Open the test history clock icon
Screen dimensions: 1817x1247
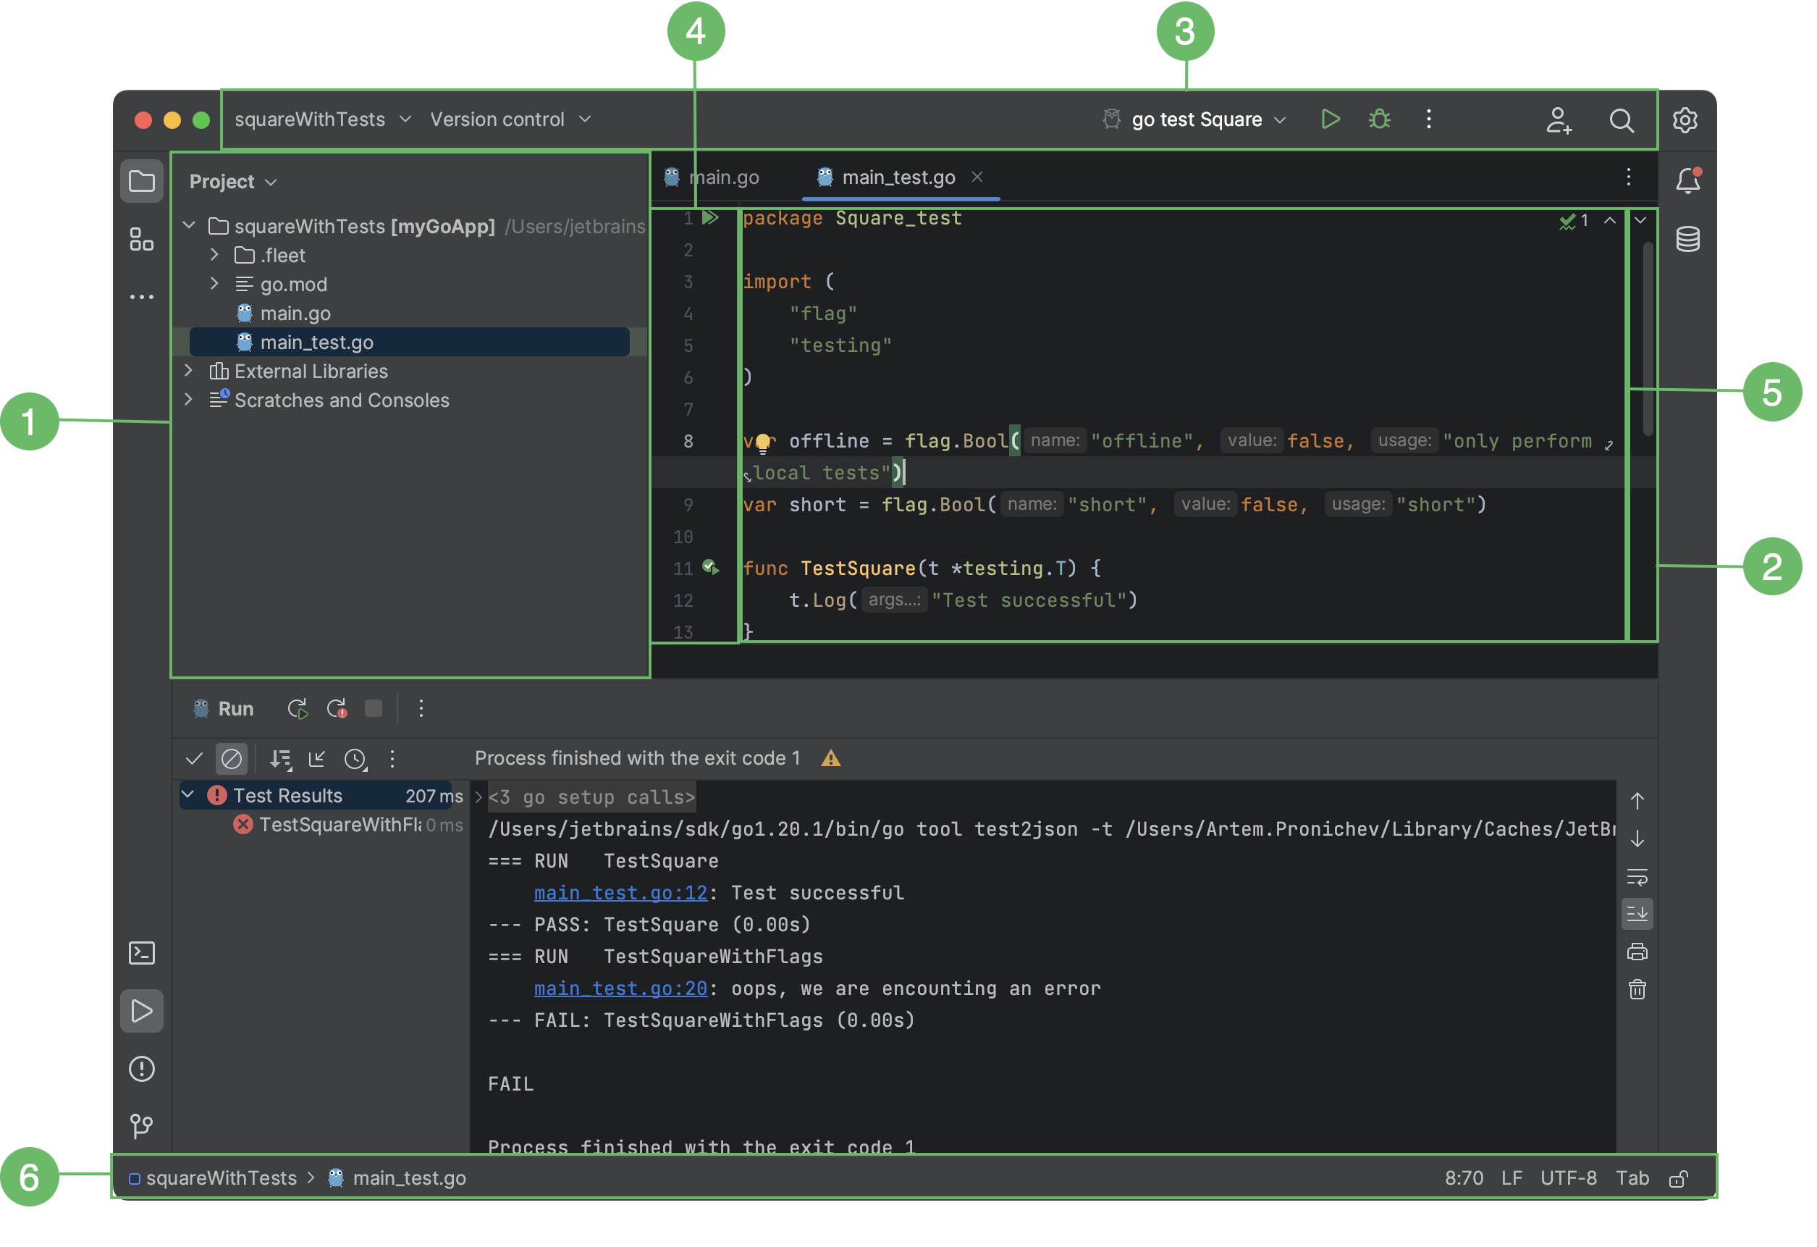(356, 759)
